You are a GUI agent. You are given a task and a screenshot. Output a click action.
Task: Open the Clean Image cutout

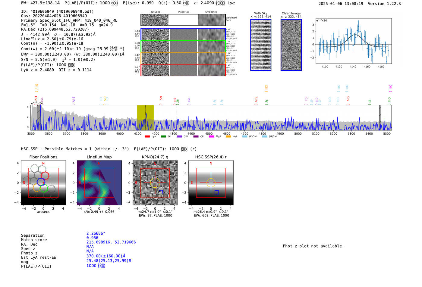tap(291, 45)
